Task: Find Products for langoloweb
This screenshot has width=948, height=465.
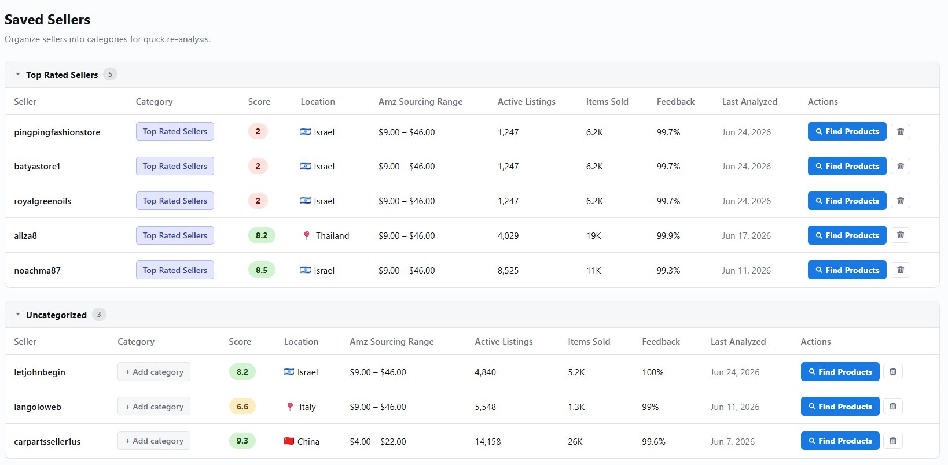Action: point(840,407)
